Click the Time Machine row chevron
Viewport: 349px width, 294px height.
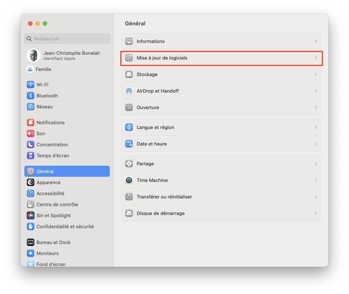pos(315,180)
